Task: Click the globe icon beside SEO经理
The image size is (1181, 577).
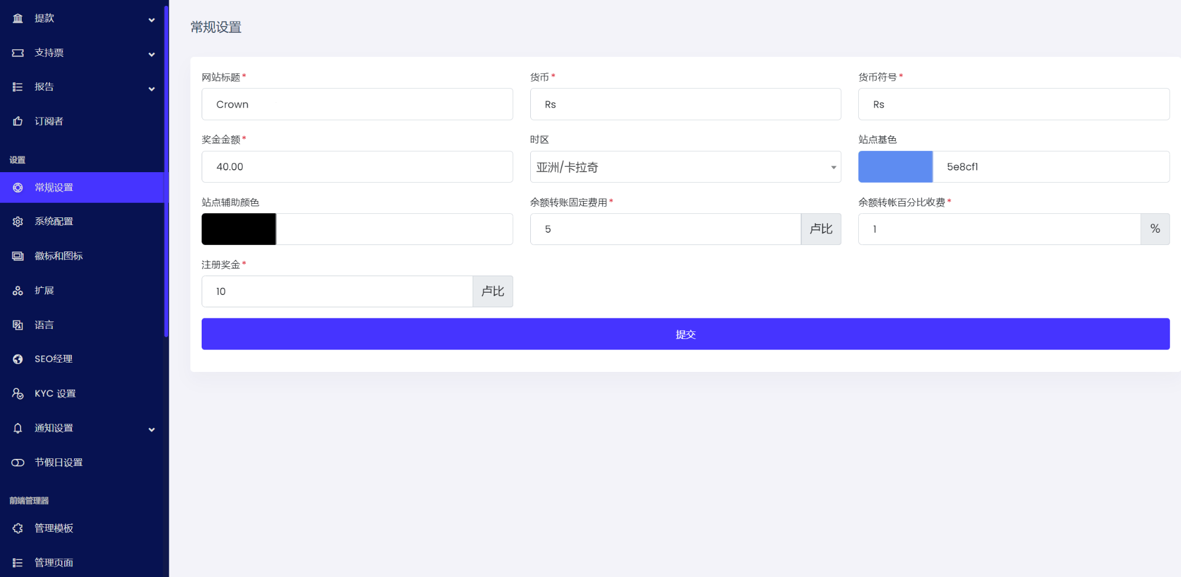Action: point(18,359)
